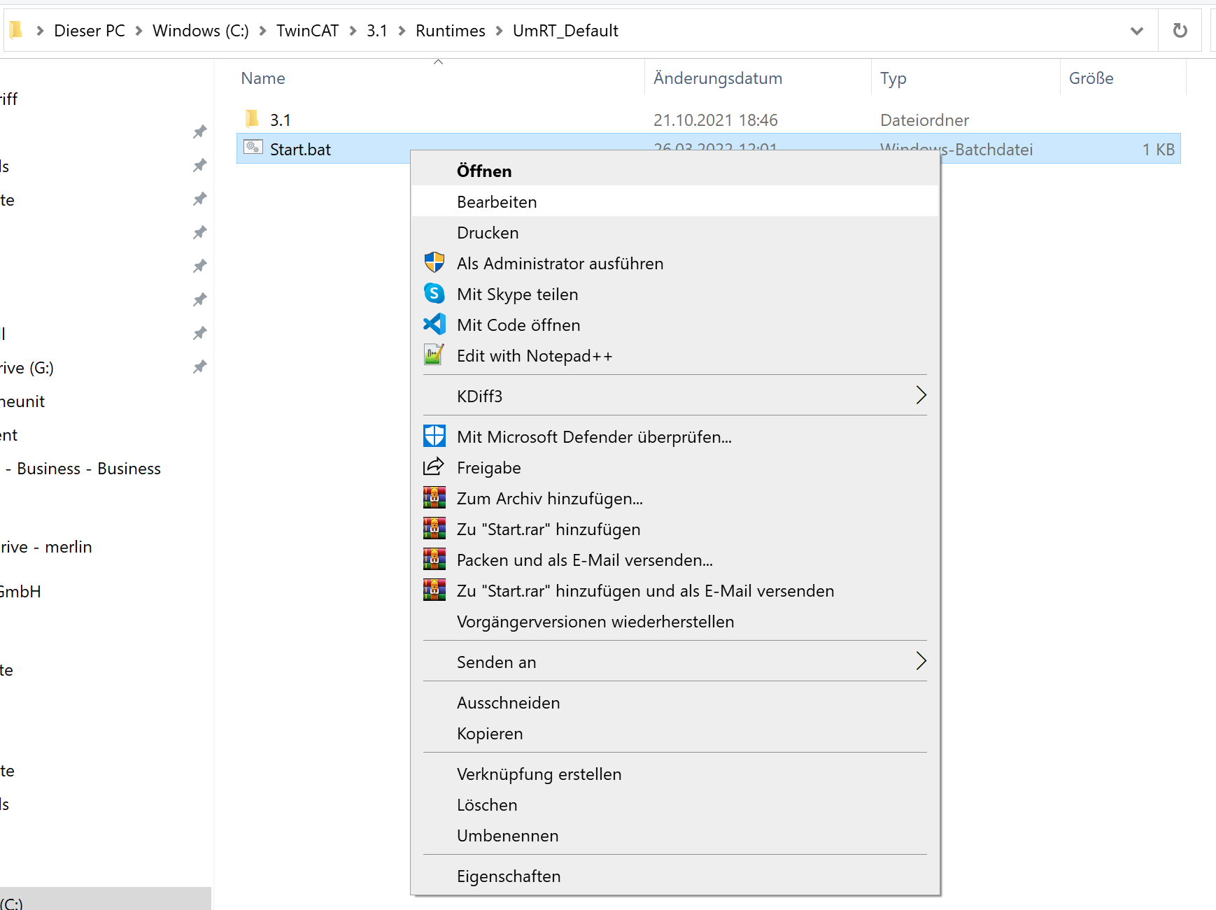This screenshot has height=910, width=1216.
Task: Select the 3.1 folder row
Action: click(708, 120)
